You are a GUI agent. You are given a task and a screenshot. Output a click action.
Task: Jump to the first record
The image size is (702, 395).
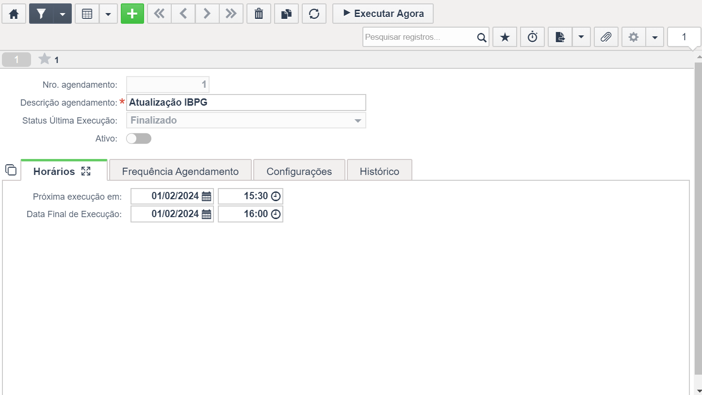click(x=159, y=14)
